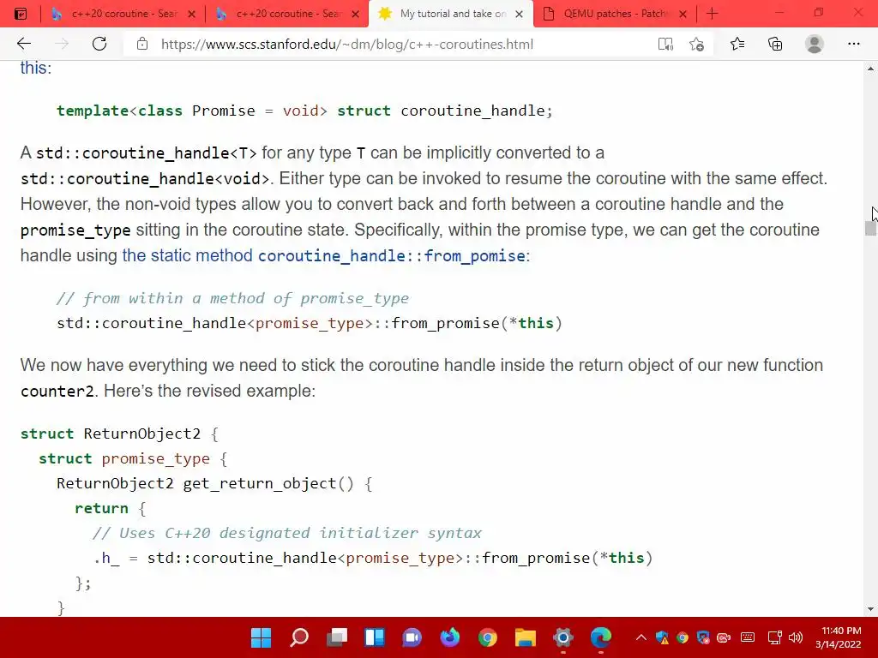The width and height of the screenshot is (878, 658).
Task: Open the Collections panel
Action: point(775,44)
